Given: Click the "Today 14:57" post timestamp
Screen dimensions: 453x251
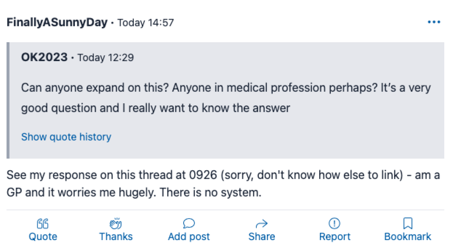Looking at the screenshot, I should 146,23.
